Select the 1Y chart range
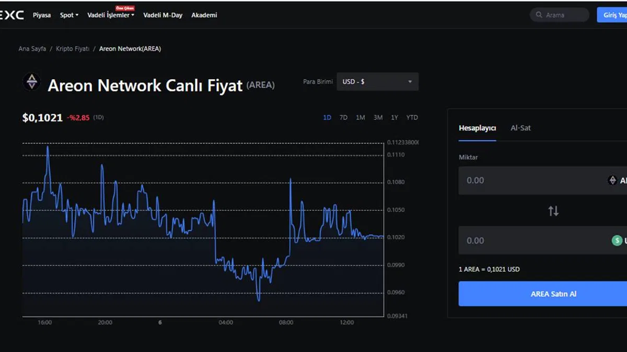627x352 pixels. (394, 117)
